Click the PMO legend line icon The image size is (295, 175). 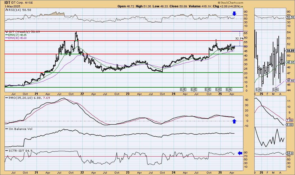pos(7,98)
